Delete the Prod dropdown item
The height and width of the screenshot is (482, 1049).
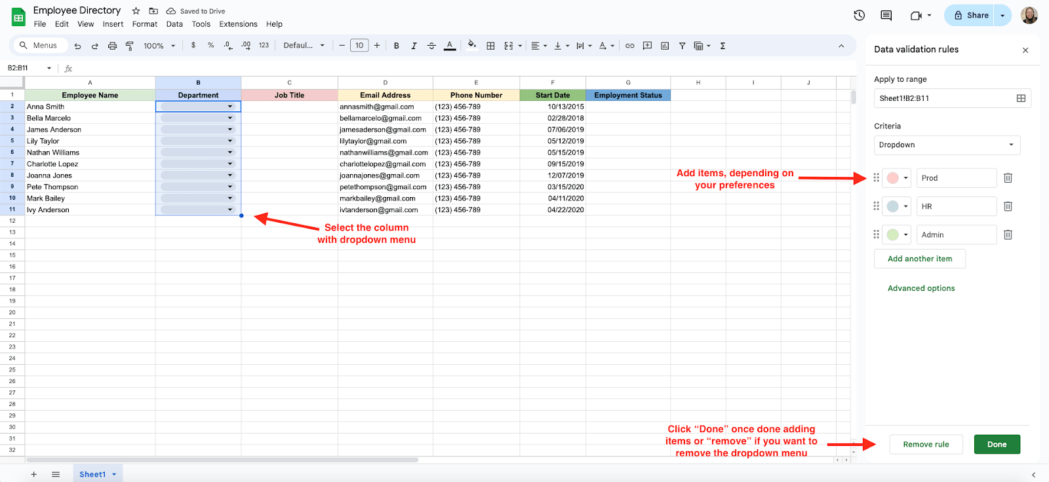coord(1008,178)
